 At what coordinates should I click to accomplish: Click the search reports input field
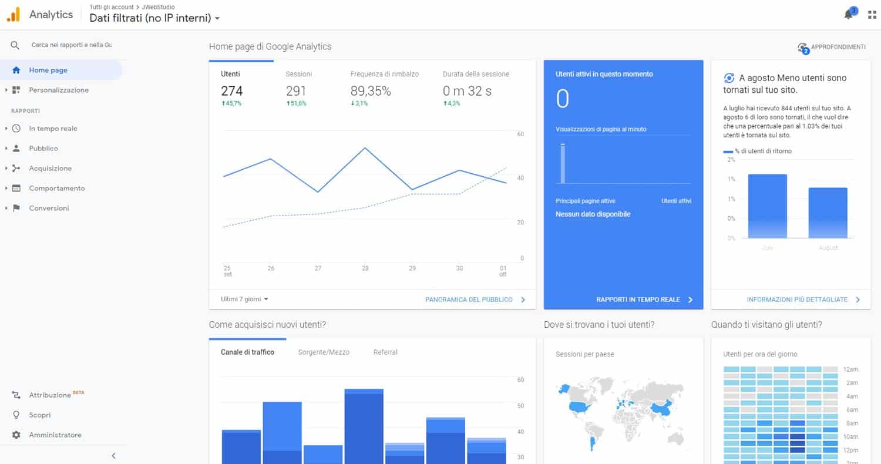click(72, 45)
